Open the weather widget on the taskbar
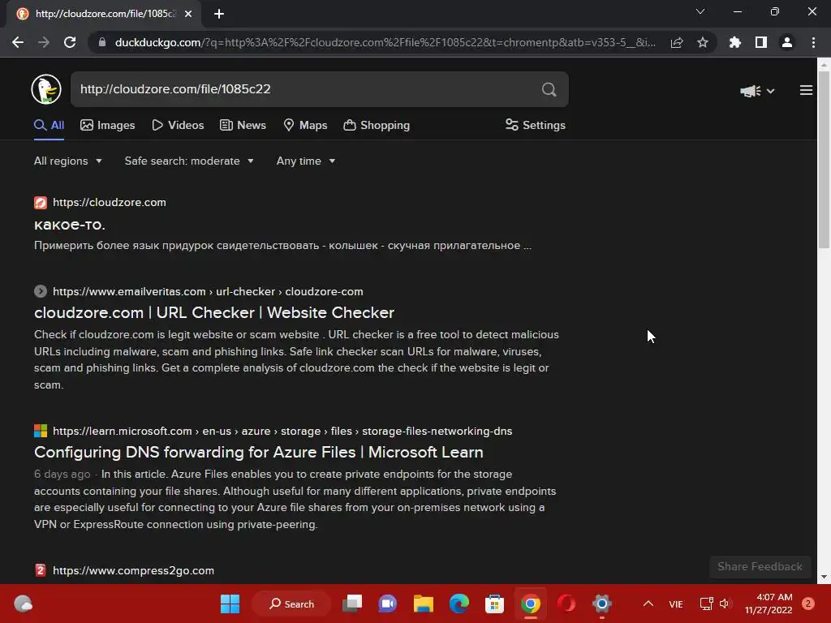The height and width of the screenshot is (623, 831). (x=23, y=604)
